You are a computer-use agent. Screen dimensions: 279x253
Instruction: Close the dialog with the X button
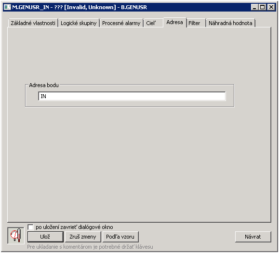[x=271, y=7]
